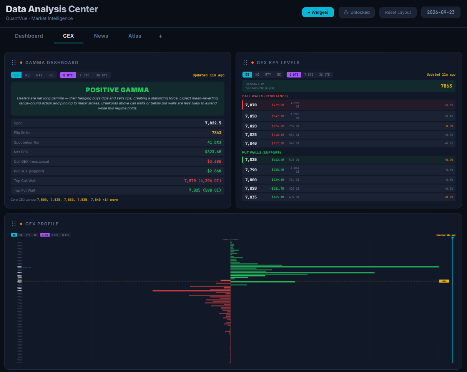Image resolution: width=467 pixels, height=372 pixels.
Task: Open the News tab
Action: click(x=101, y=36)
